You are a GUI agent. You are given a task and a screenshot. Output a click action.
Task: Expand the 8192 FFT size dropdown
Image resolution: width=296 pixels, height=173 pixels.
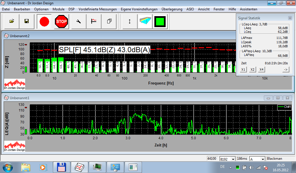coord(233,159)
